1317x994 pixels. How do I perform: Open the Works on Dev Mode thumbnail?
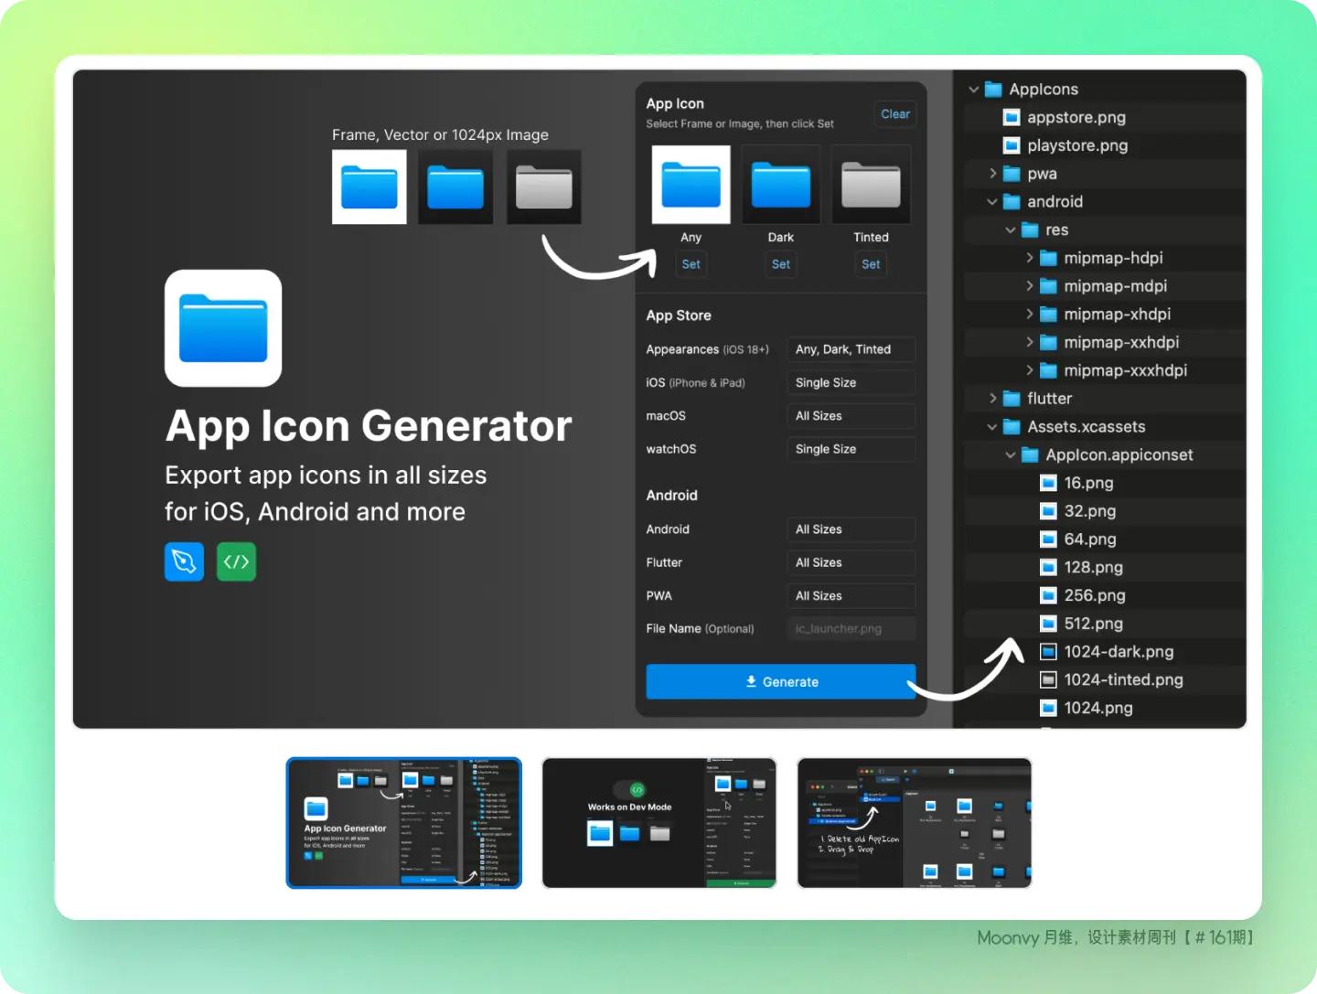tap(658, 822)
